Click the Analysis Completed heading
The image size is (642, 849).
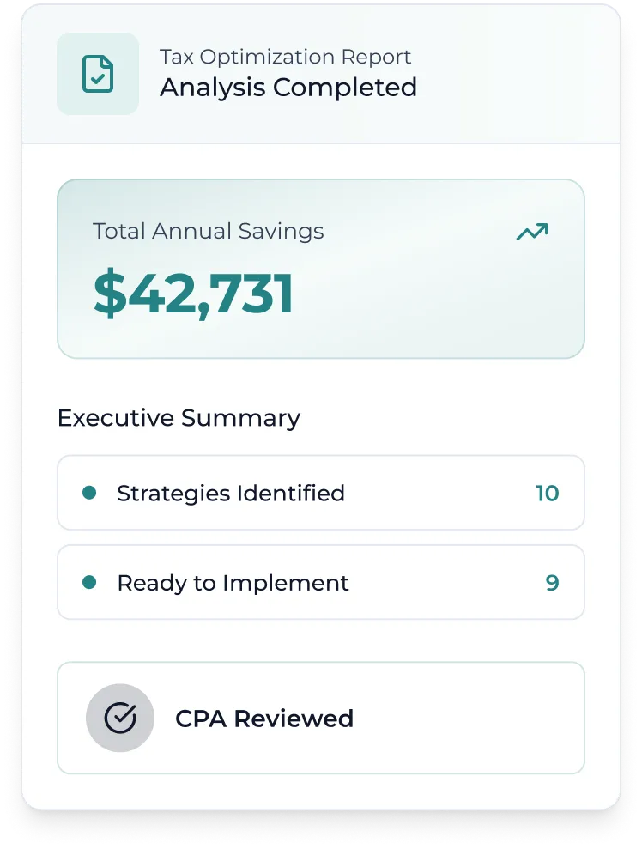pyautogui.click(x=288, y=88)
